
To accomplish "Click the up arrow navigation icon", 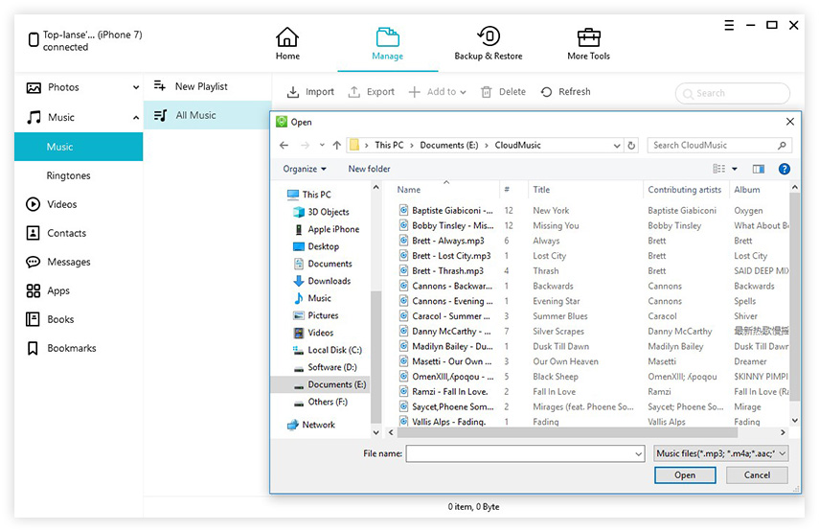I will point(336,146).
